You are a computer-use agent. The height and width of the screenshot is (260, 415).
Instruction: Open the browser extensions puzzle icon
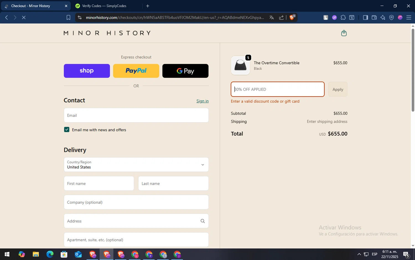pyautogui.click(x=343, y=17)
